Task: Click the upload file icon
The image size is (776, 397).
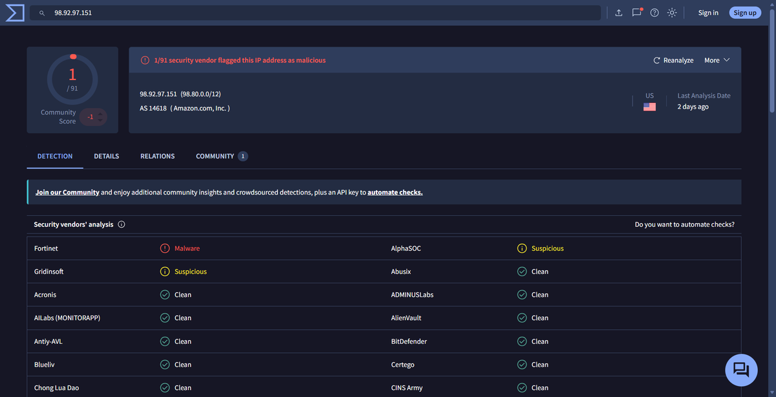Action: pos(618,13)
